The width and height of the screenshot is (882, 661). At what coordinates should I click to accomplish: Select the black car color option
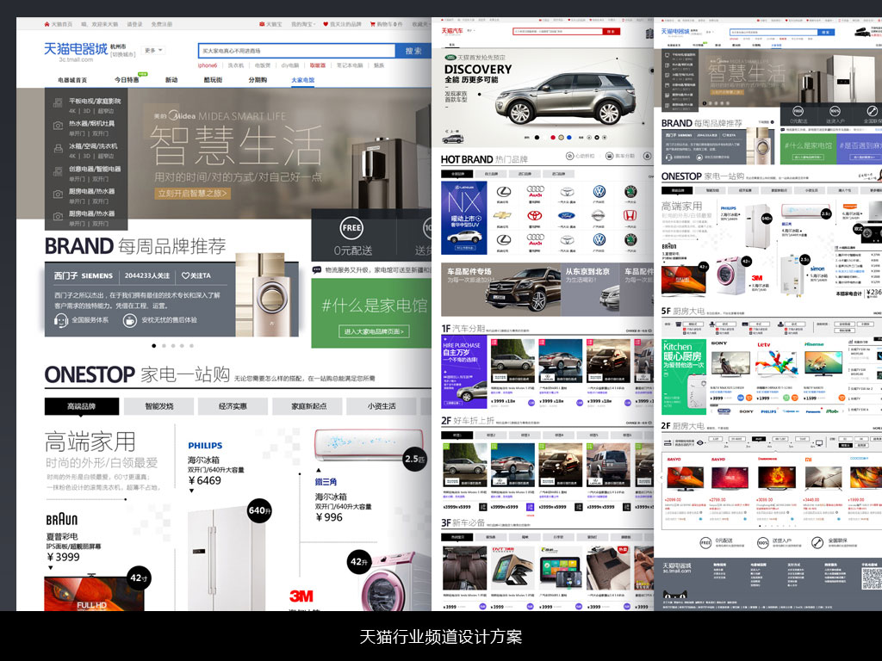[x=537, y=137]
